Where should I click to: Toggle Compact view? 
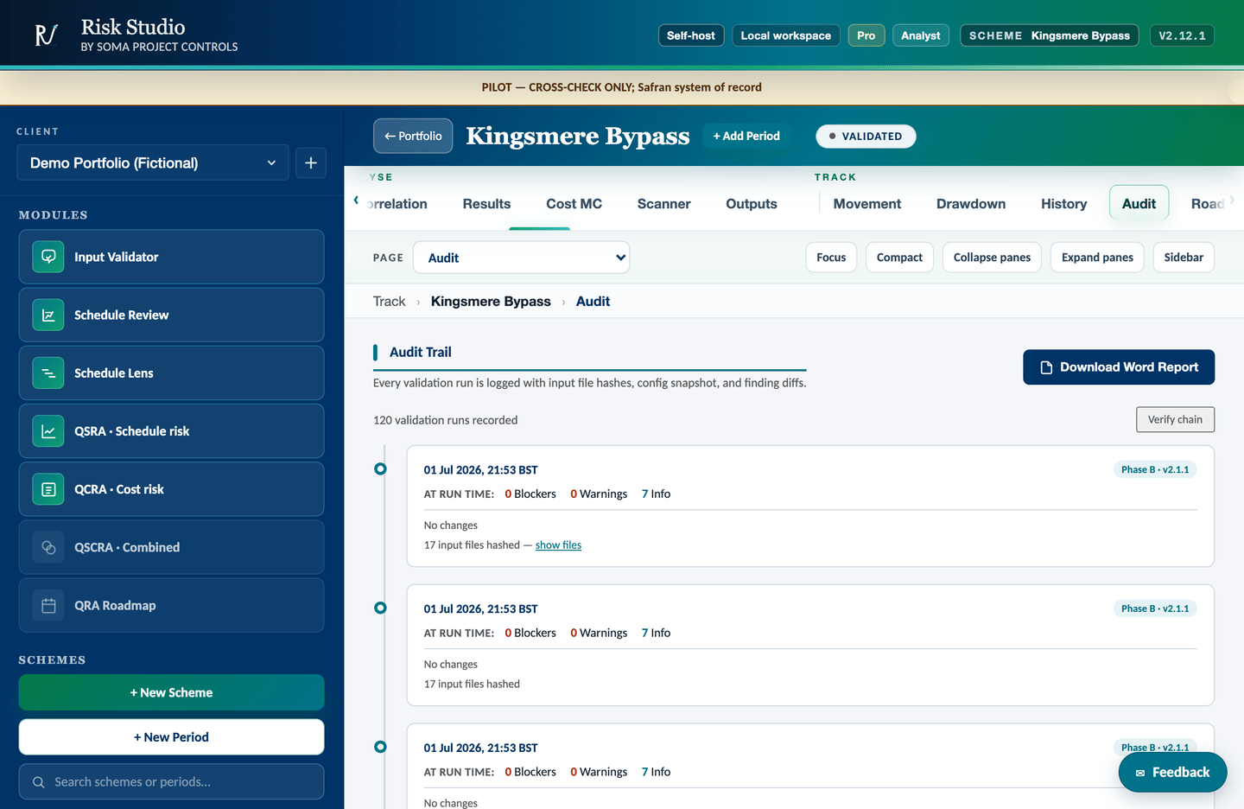899,258
